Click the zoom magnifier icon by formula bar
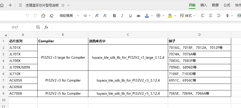Image resolution: width=241 pixels, height=108 pixels. pyautogui.click(x=38, y=27)
